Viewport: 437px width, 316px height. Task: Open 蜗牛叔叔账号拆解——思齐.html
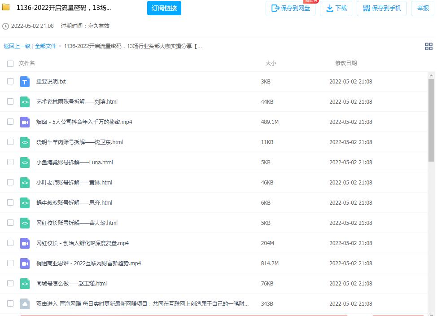pyautogui.click(x=74, y=203)
